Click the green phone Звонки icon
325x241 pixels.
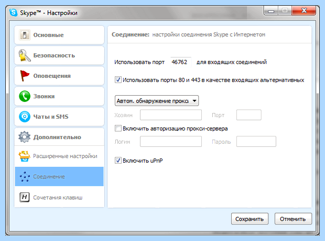[x=25, y=96]
